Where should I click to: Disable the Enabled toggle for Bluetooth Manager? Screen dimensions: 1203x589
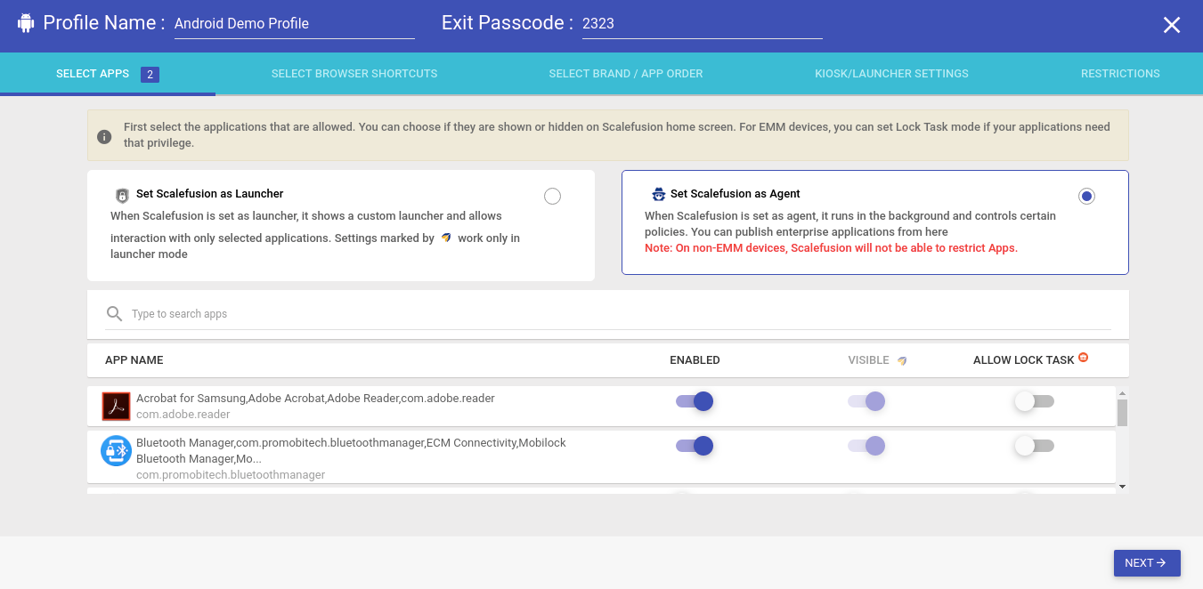pyautogui.click(x=695, y=446)
